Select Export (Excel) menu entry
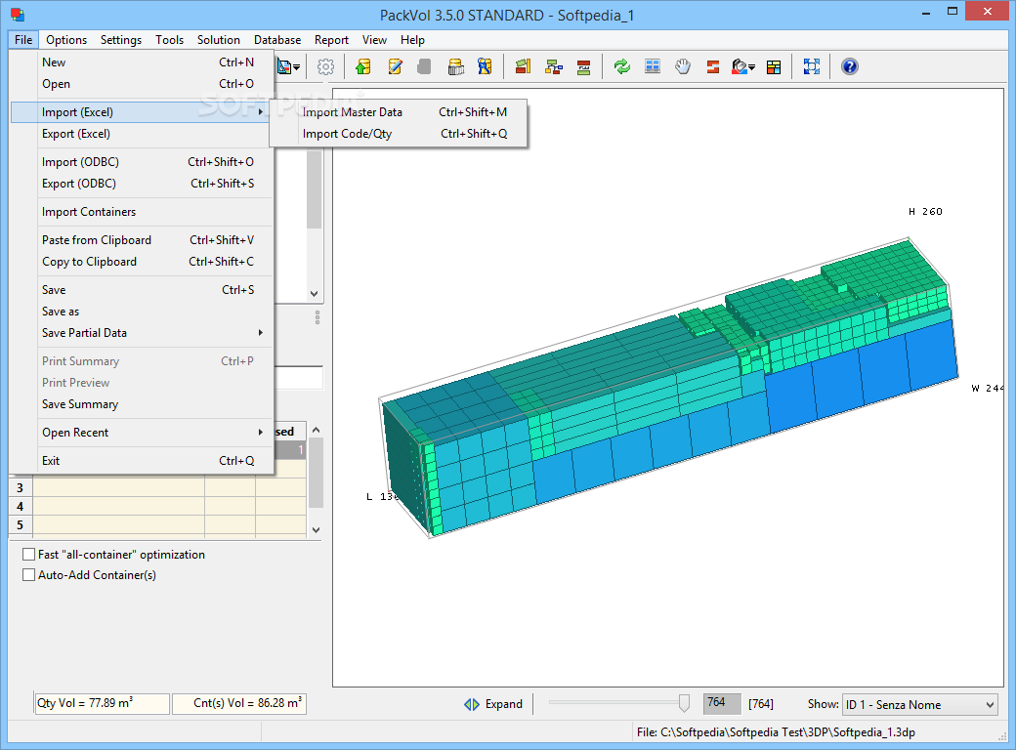The image size is (1016, 750). 142,134
